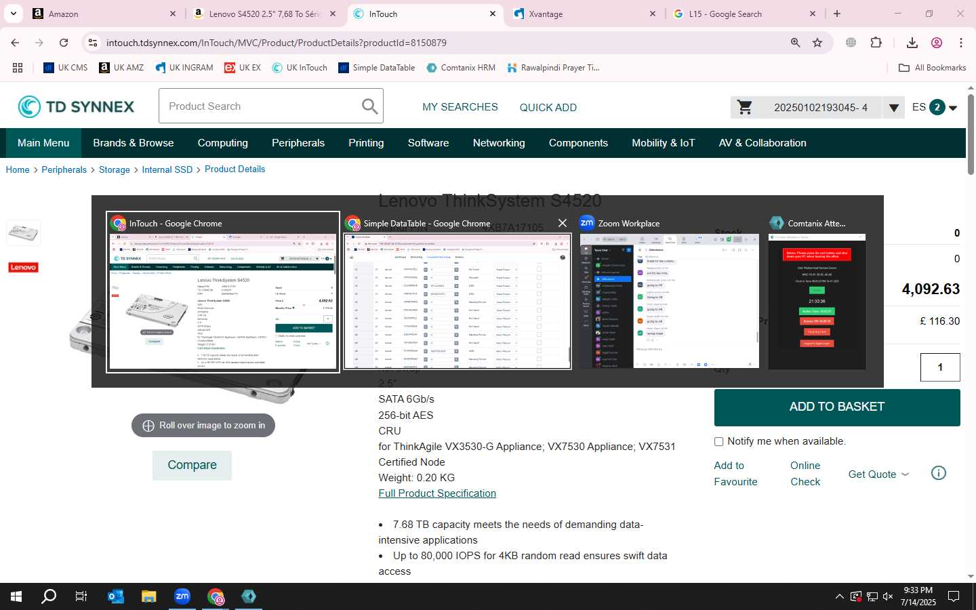The width and height of the screenshot is (976, 610).
Task: Open File Explorer from the taskbar
Action: (x=149, y=596)
